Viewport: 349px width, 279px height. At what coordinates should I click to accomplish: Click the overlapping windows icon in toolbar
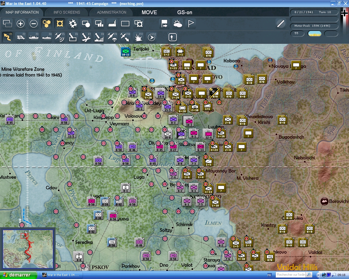tap(7, 24)
